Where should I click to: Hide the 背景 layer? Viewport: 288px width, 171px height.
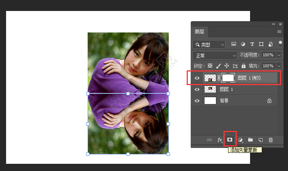[197, 101]
